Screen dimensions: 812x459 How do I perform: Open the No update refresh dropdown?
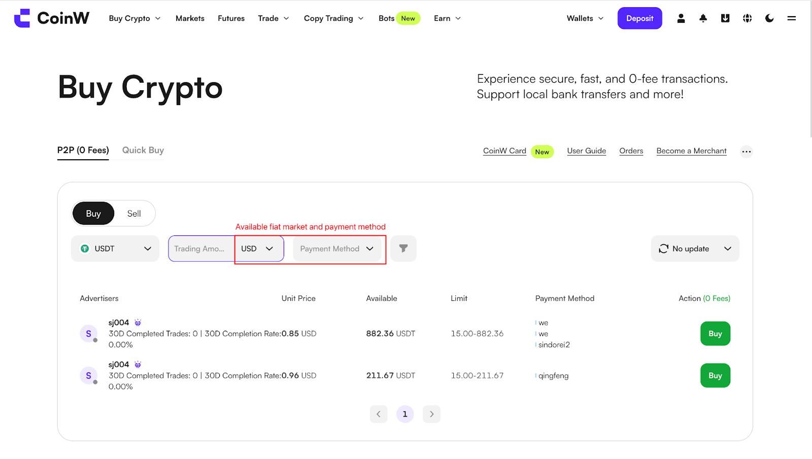coord(695,249)
